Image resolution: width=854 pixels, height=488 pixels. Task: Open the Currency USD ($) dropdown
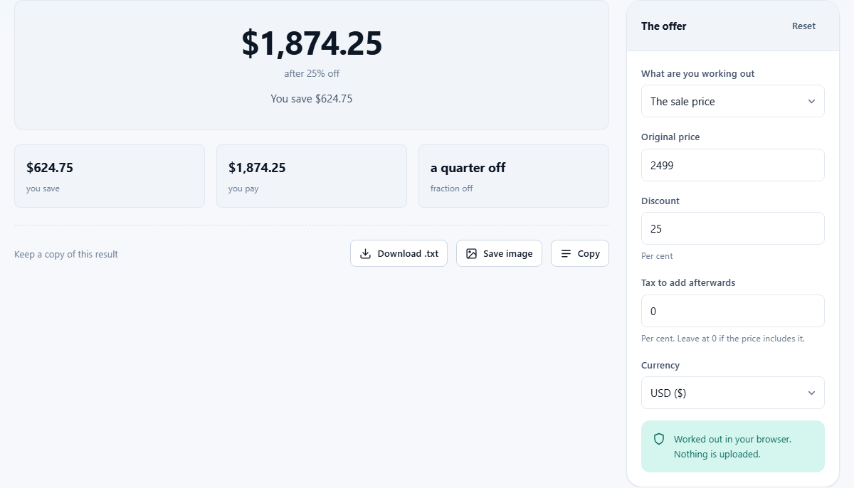tap(733, 393)
